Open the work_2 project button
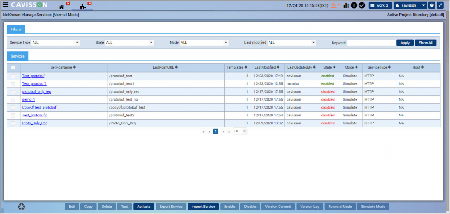The image size is (450, 214). coord(380,5)
